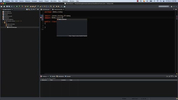Image resolution: width=178 pixels, height=100 pixels.
Task: Click the 'public class' text on line 6
Action: (51, 22)
